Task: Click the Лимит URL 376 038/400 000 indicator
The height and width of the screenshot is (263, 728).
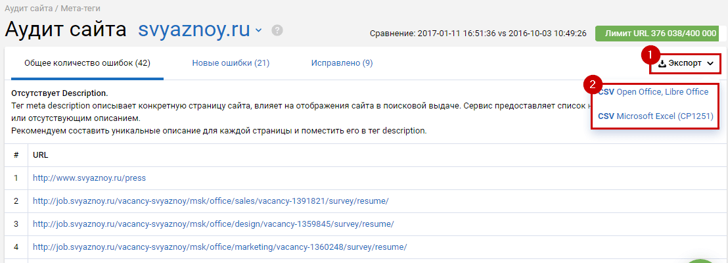Action: [657, 34]
